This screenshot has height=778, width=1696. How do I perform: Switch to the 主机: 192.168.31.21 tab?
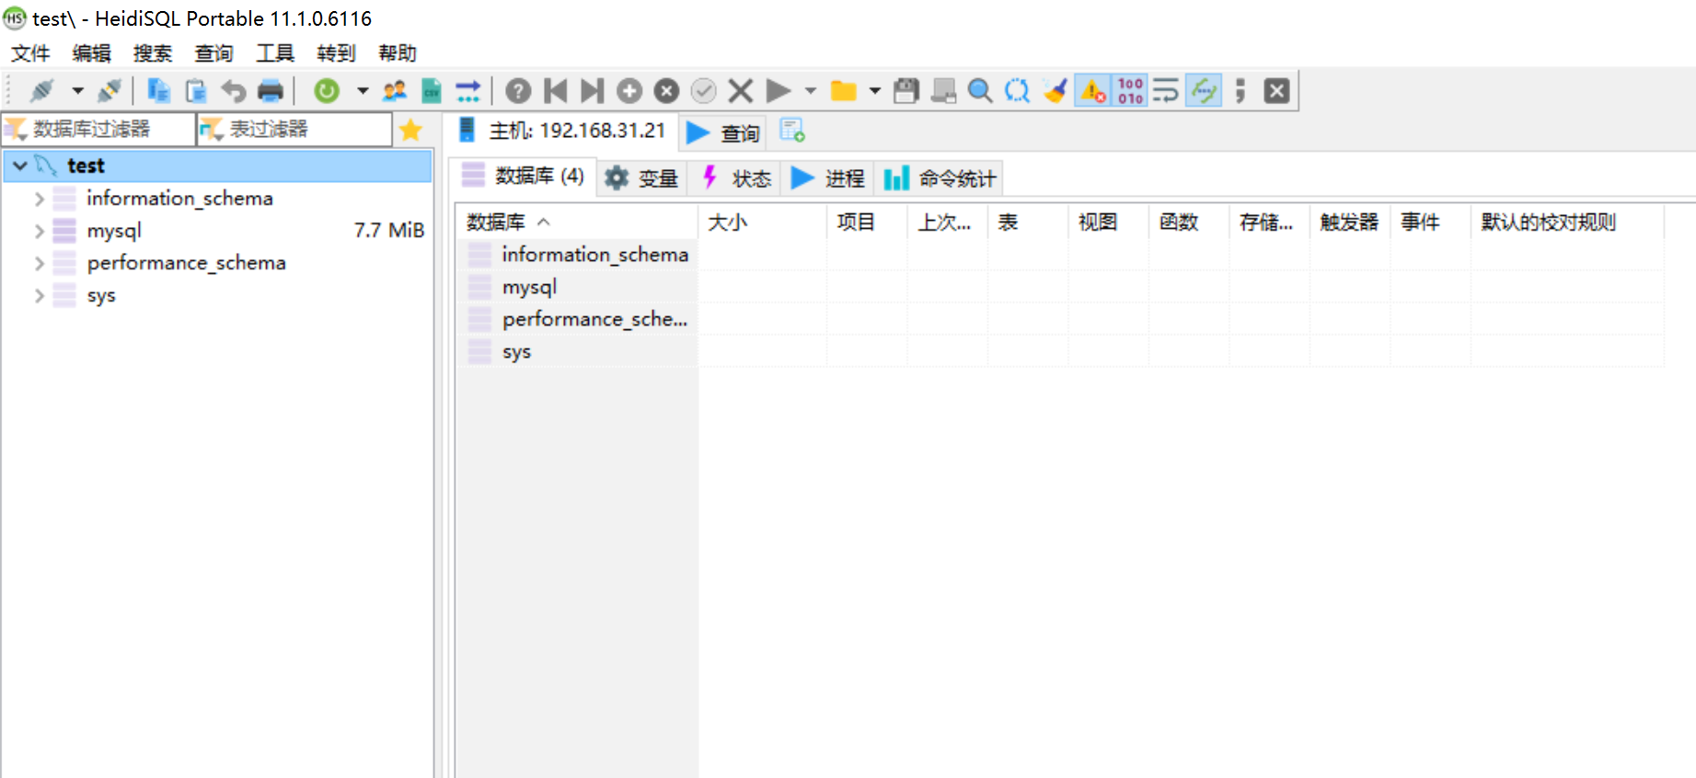563,131
